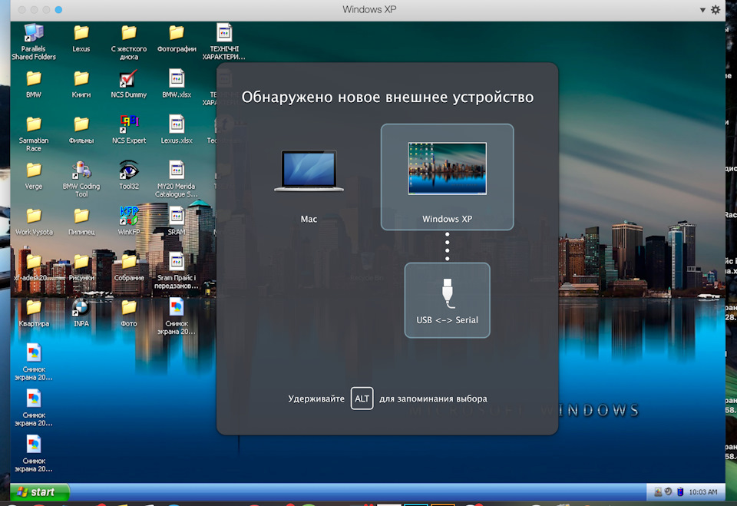
Task: Open the Sram Прайс document
Action: point(177,270)
